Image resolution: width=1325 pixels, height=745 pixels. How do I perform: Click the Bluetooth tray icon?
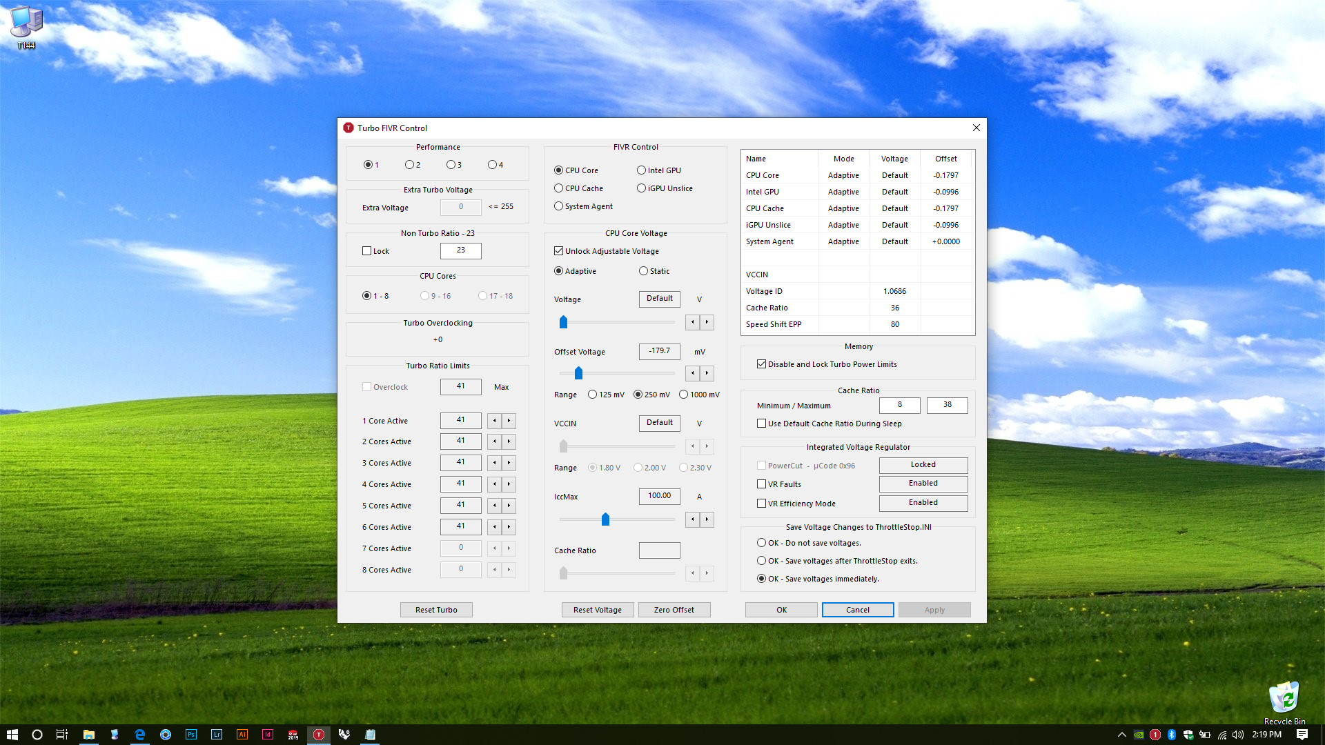coord(1171,735)
